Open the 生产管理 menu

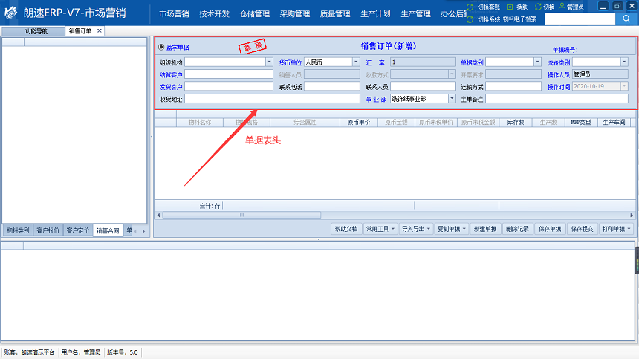coord(415,14)
